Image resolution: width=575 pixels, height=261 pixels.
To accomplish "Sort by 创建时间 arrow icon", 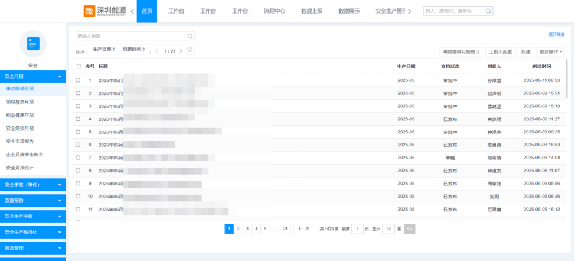I will 145,49.
